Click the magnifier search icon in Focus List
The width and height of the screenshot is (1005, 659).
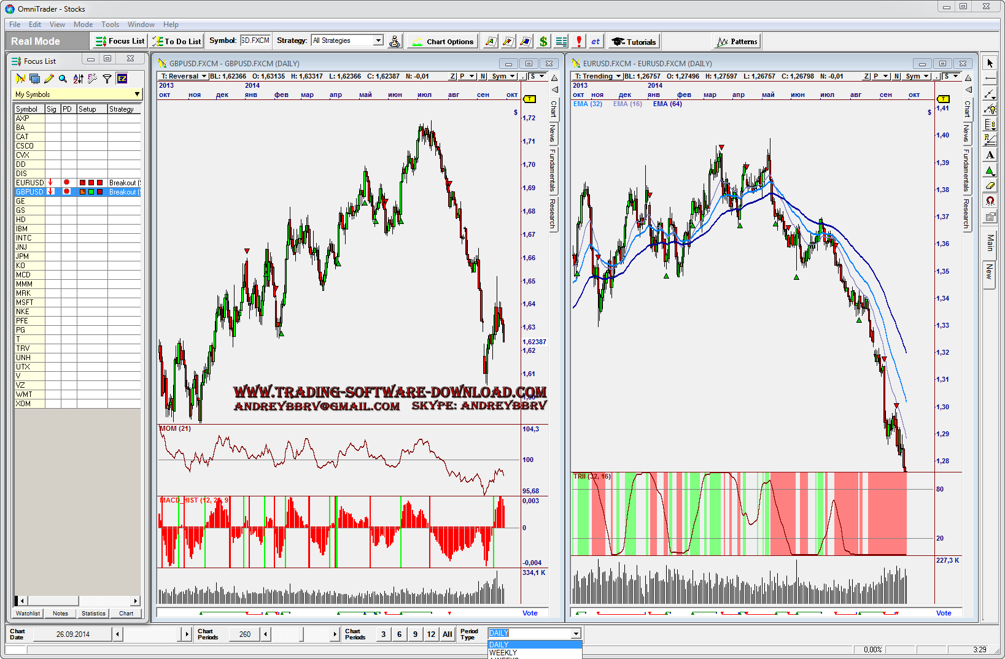point(63,79)
